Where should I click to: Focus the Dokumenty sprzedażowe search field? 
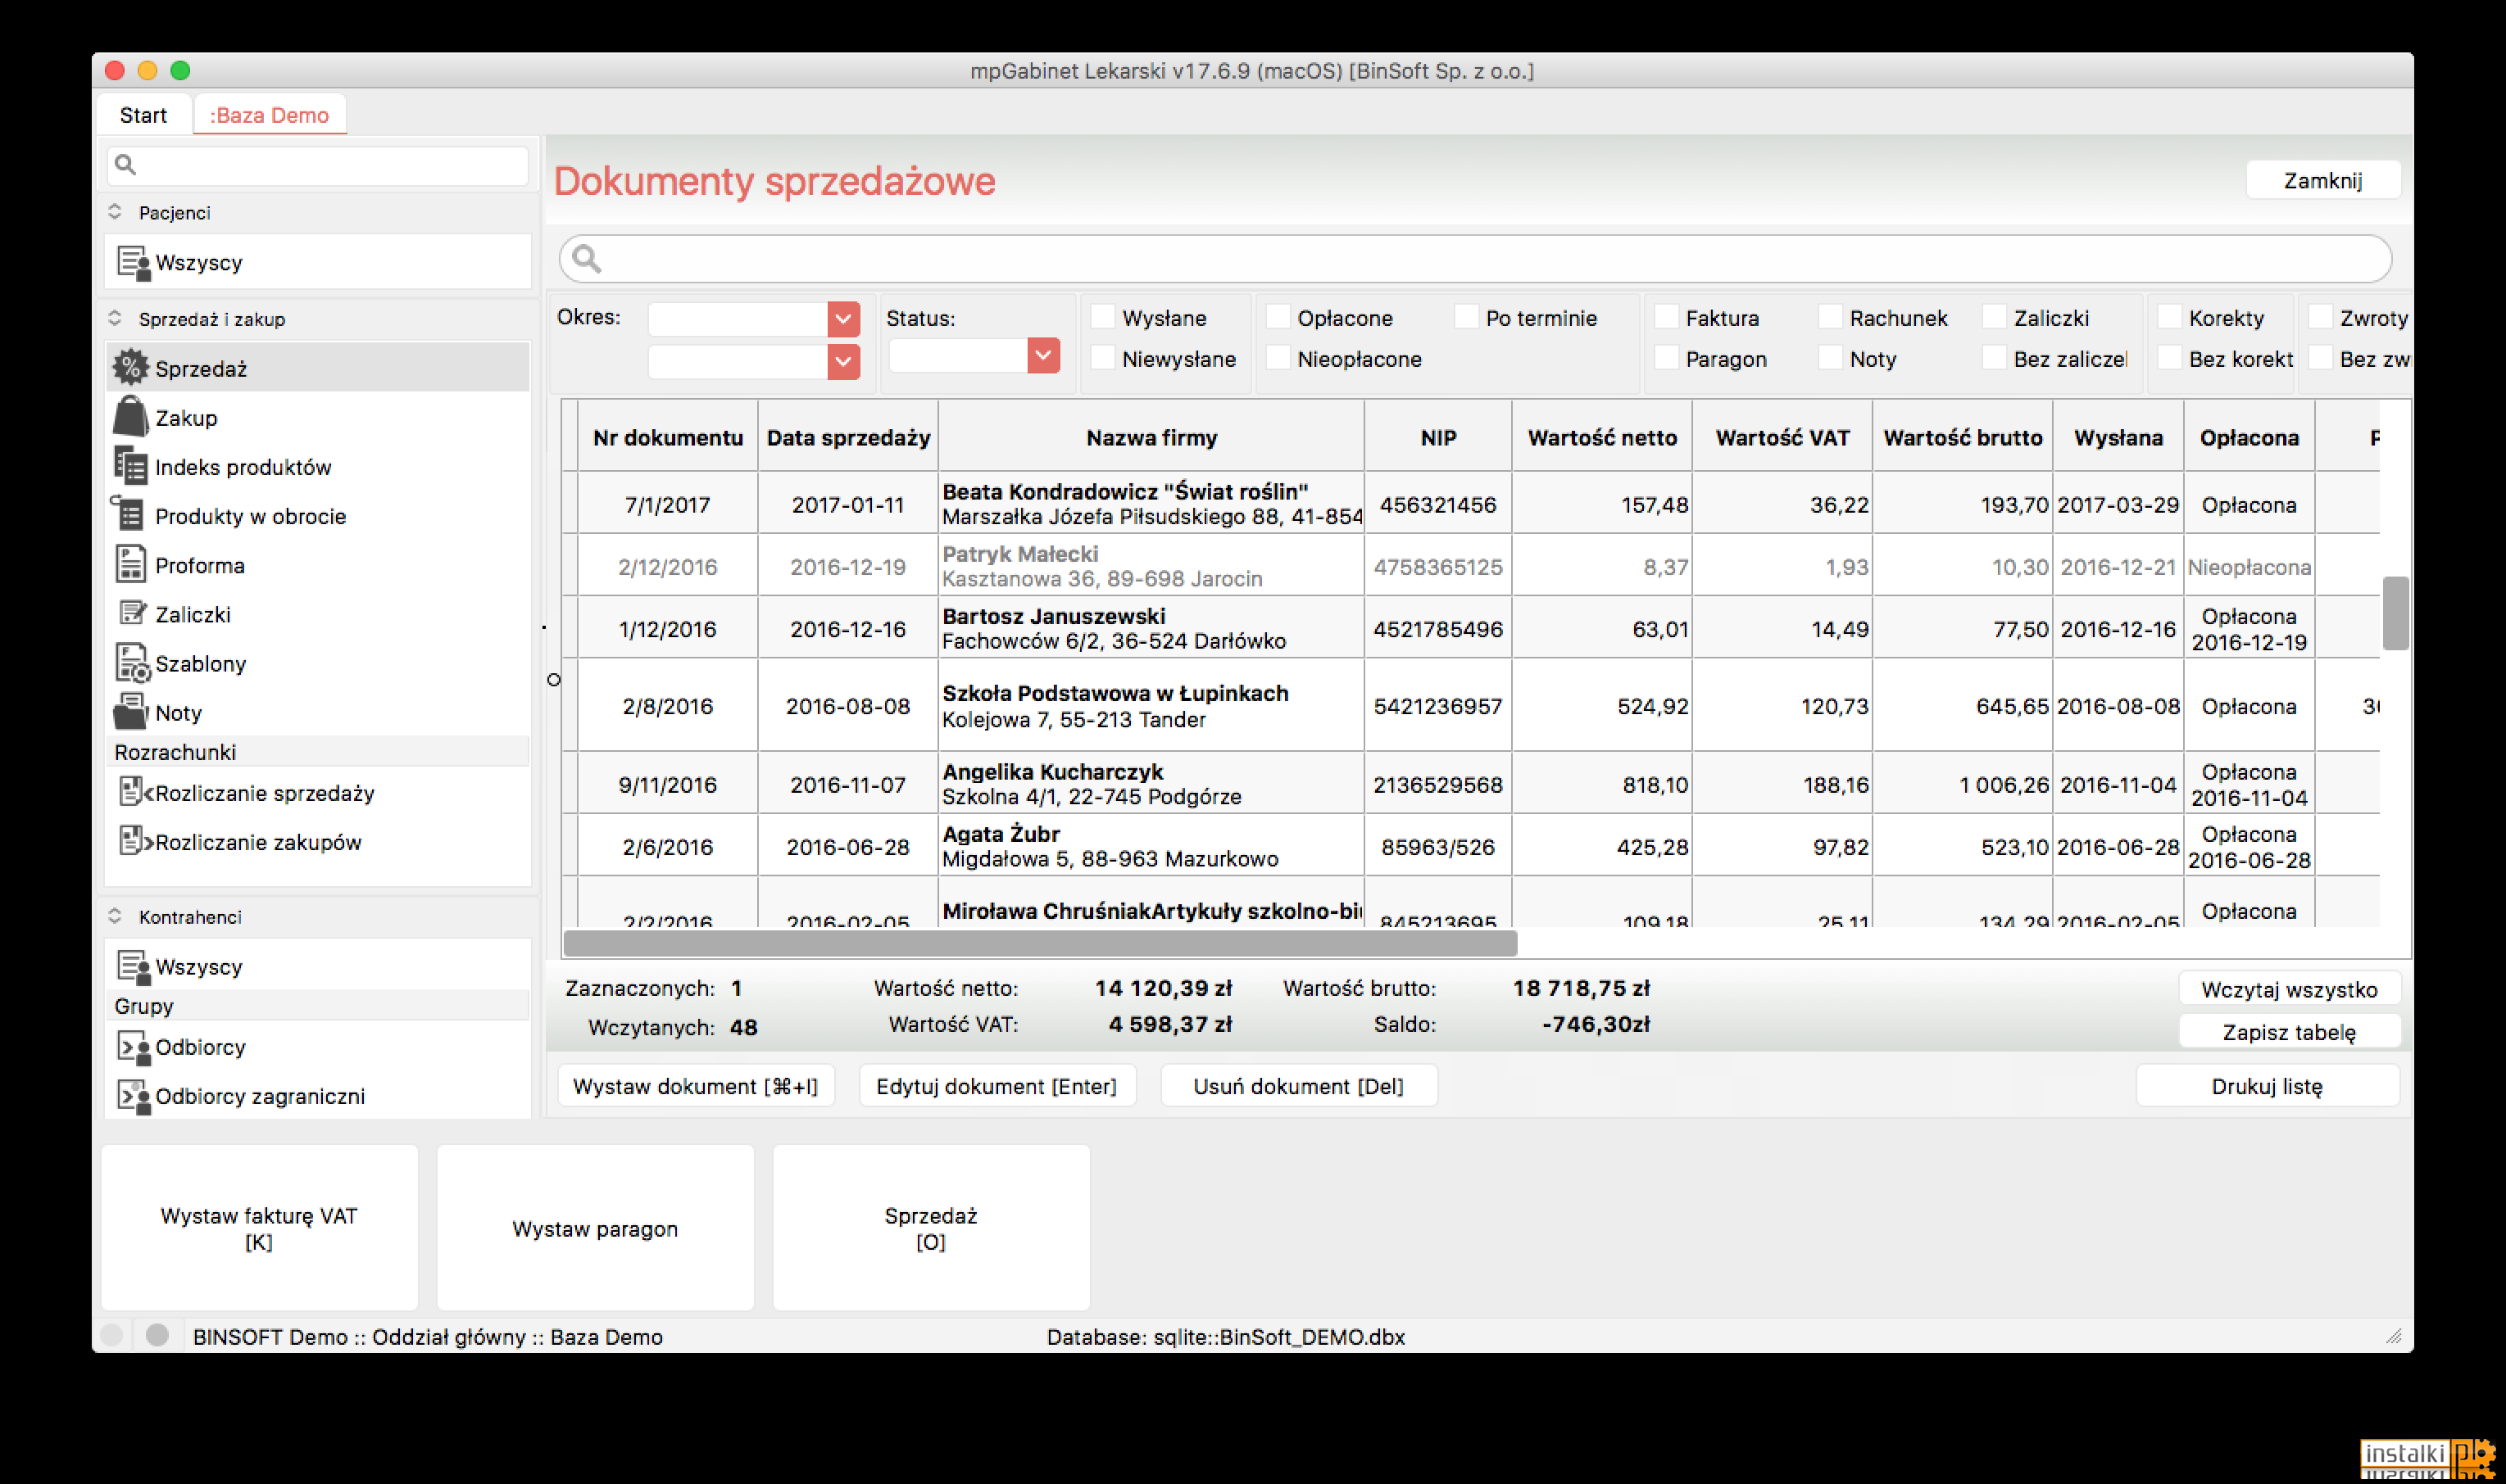point(1474,259)
